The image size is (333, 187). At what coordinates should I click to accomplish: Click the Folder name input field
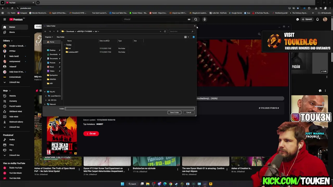pos(130,109)
